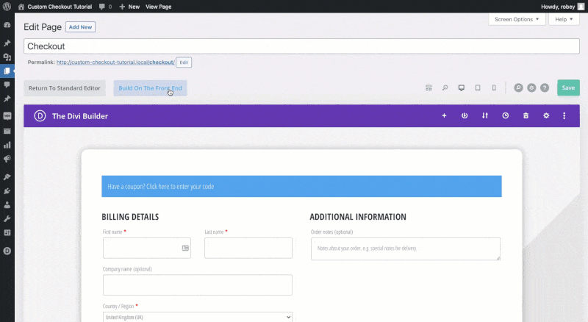Click the zoom out view icon
This screenshot has width=588, height=322.
[445, 87]
